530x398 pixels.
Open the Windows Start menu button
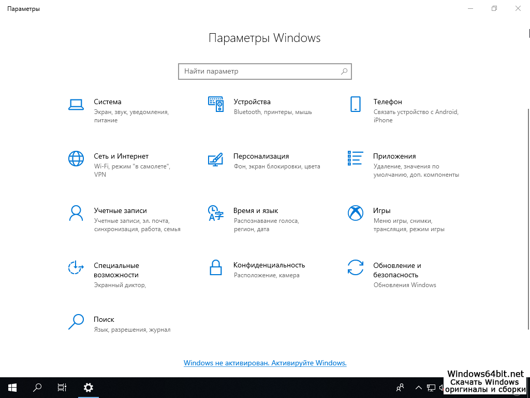[12, 387]
